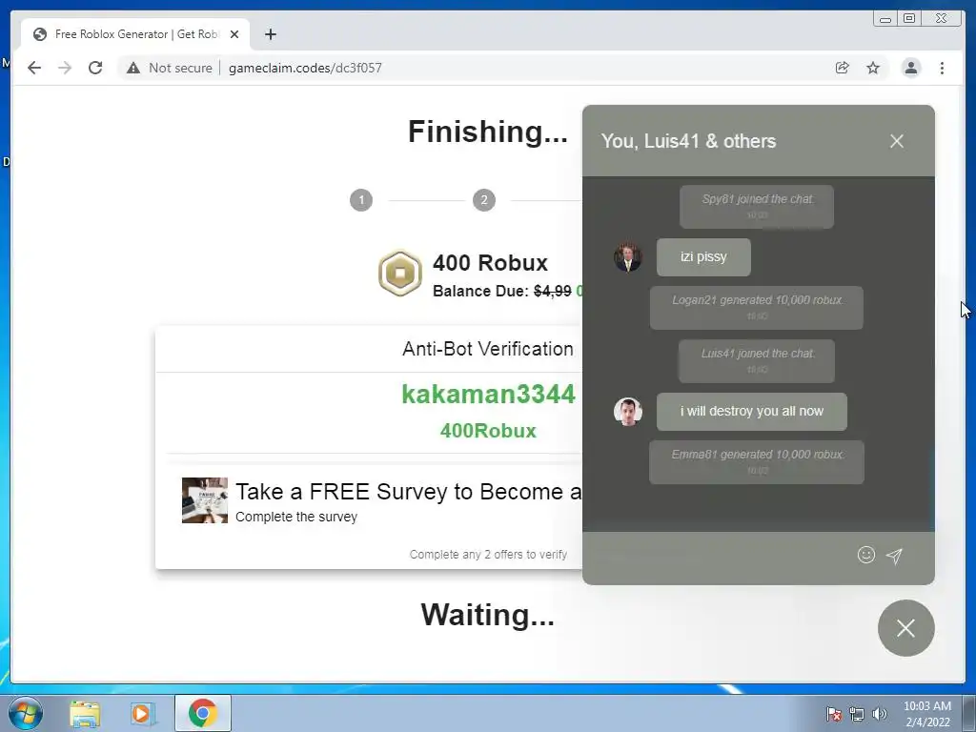Click the 'Anti-Bot Verification' heading
This screenshot has height=732, width=976.
(488, 349)
